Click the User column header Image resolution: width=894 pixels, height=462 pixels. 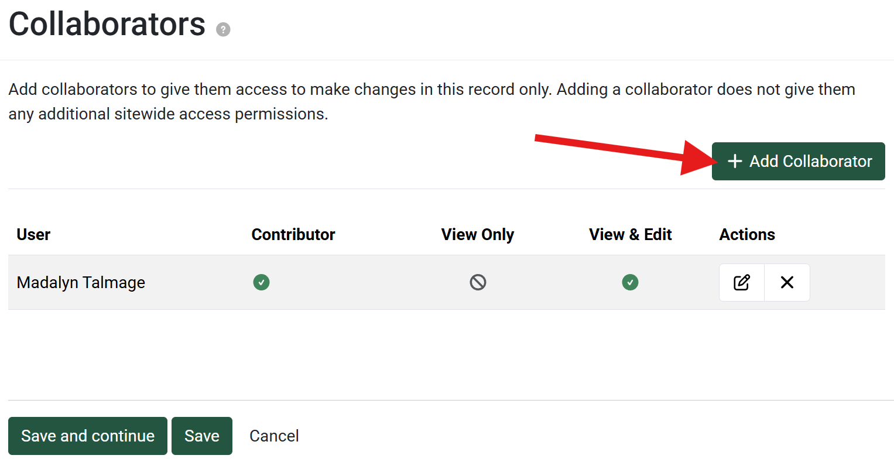click(33, 234)
